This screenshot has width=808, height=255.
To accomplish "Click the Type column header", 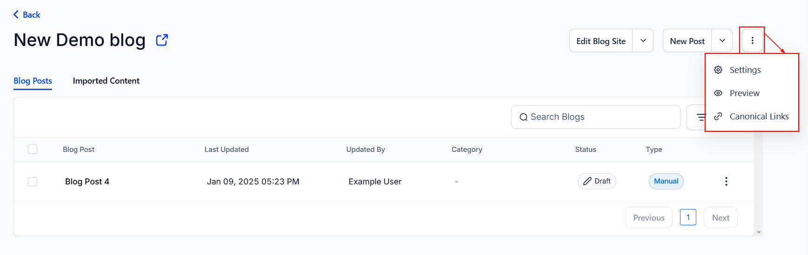I will pos(654,150).
